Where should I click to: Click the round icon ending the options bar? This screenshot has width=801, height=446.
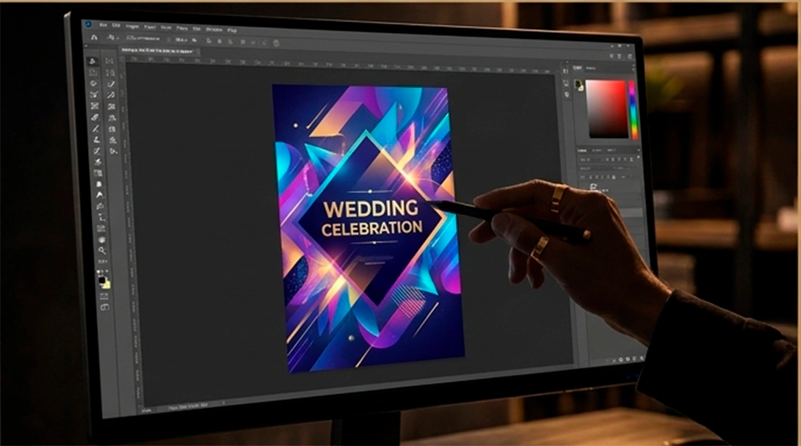[276, 43]
